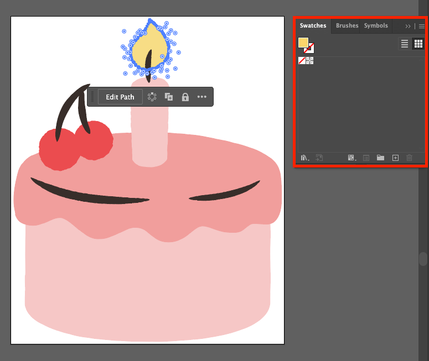
Task: Open Show Swatch Kinds menu
Action: pyautogui.click(x=352, y=158)
